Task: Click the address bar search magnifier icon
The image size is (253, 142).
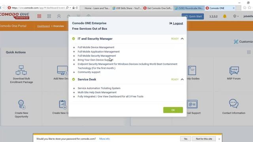Action: click(x=67, y=8)
